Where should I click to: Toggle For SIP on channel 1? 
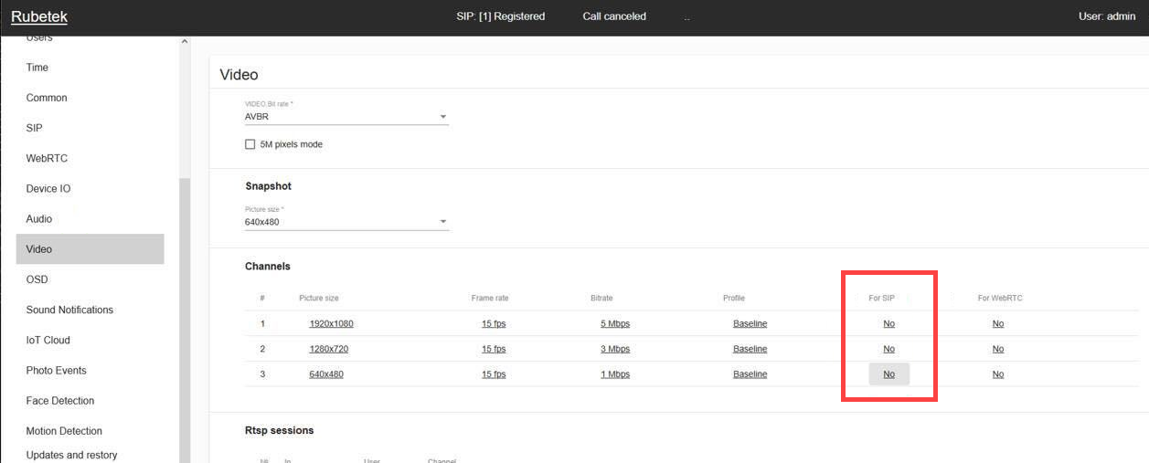888,324
